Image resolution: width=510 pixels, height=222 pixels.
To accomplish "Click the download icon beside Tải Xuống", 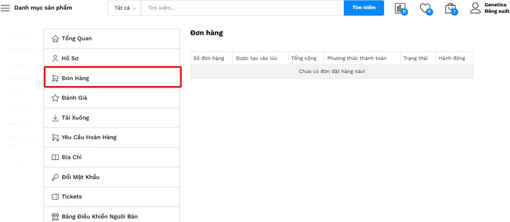I will (x=55, y=117).
